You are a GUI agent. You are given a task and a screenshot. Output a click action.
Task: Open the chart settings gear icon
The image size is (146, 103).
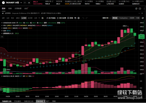point(79,18)
